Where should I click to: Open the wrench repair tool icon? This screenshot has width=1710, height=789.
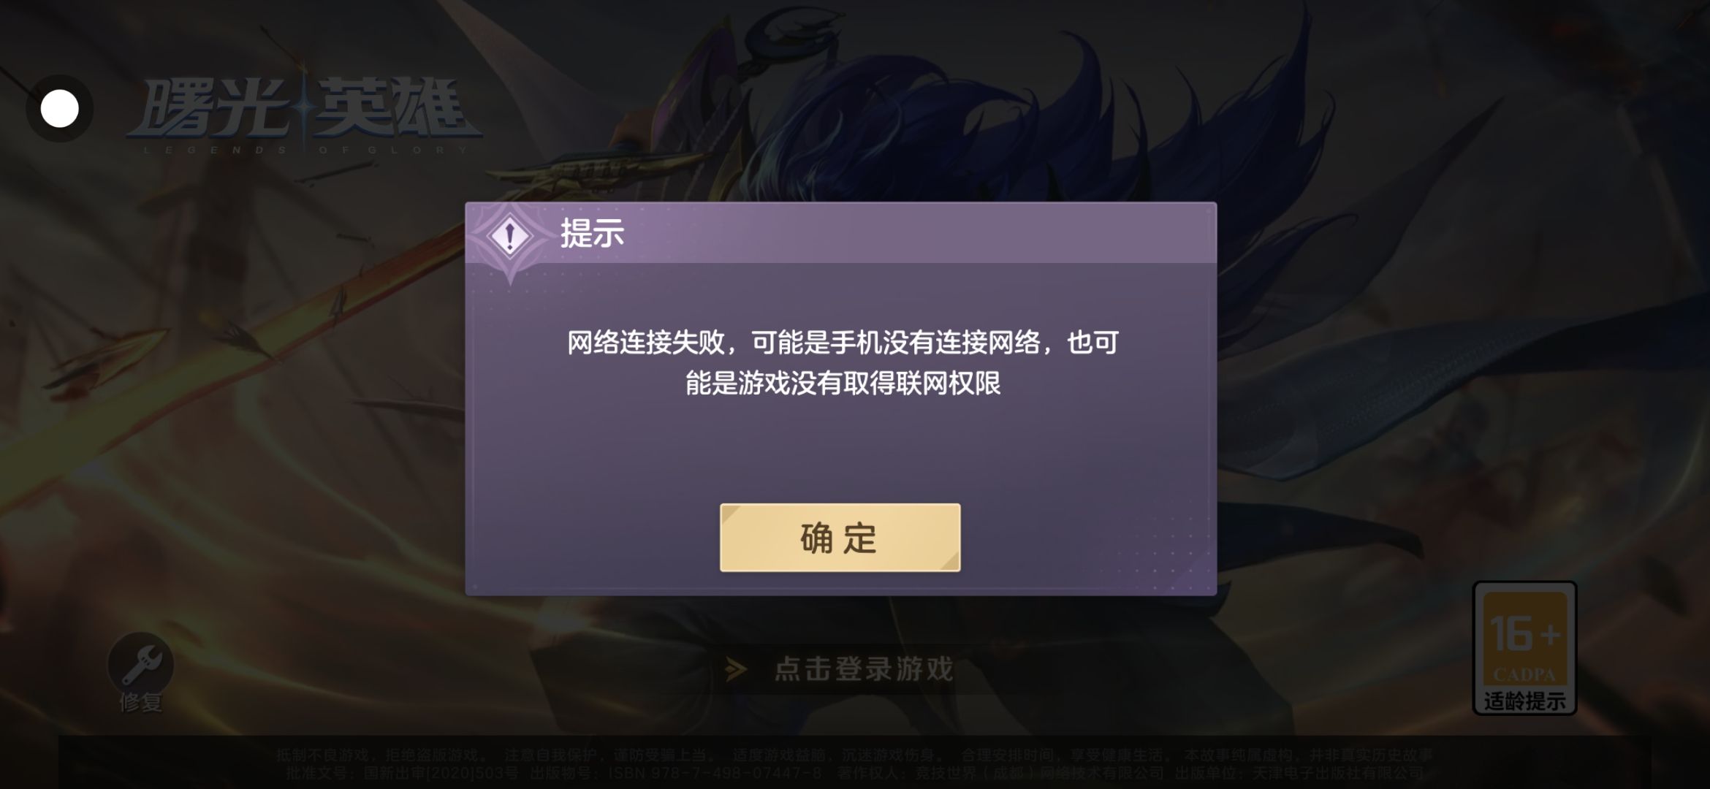[x=141, y=664]
